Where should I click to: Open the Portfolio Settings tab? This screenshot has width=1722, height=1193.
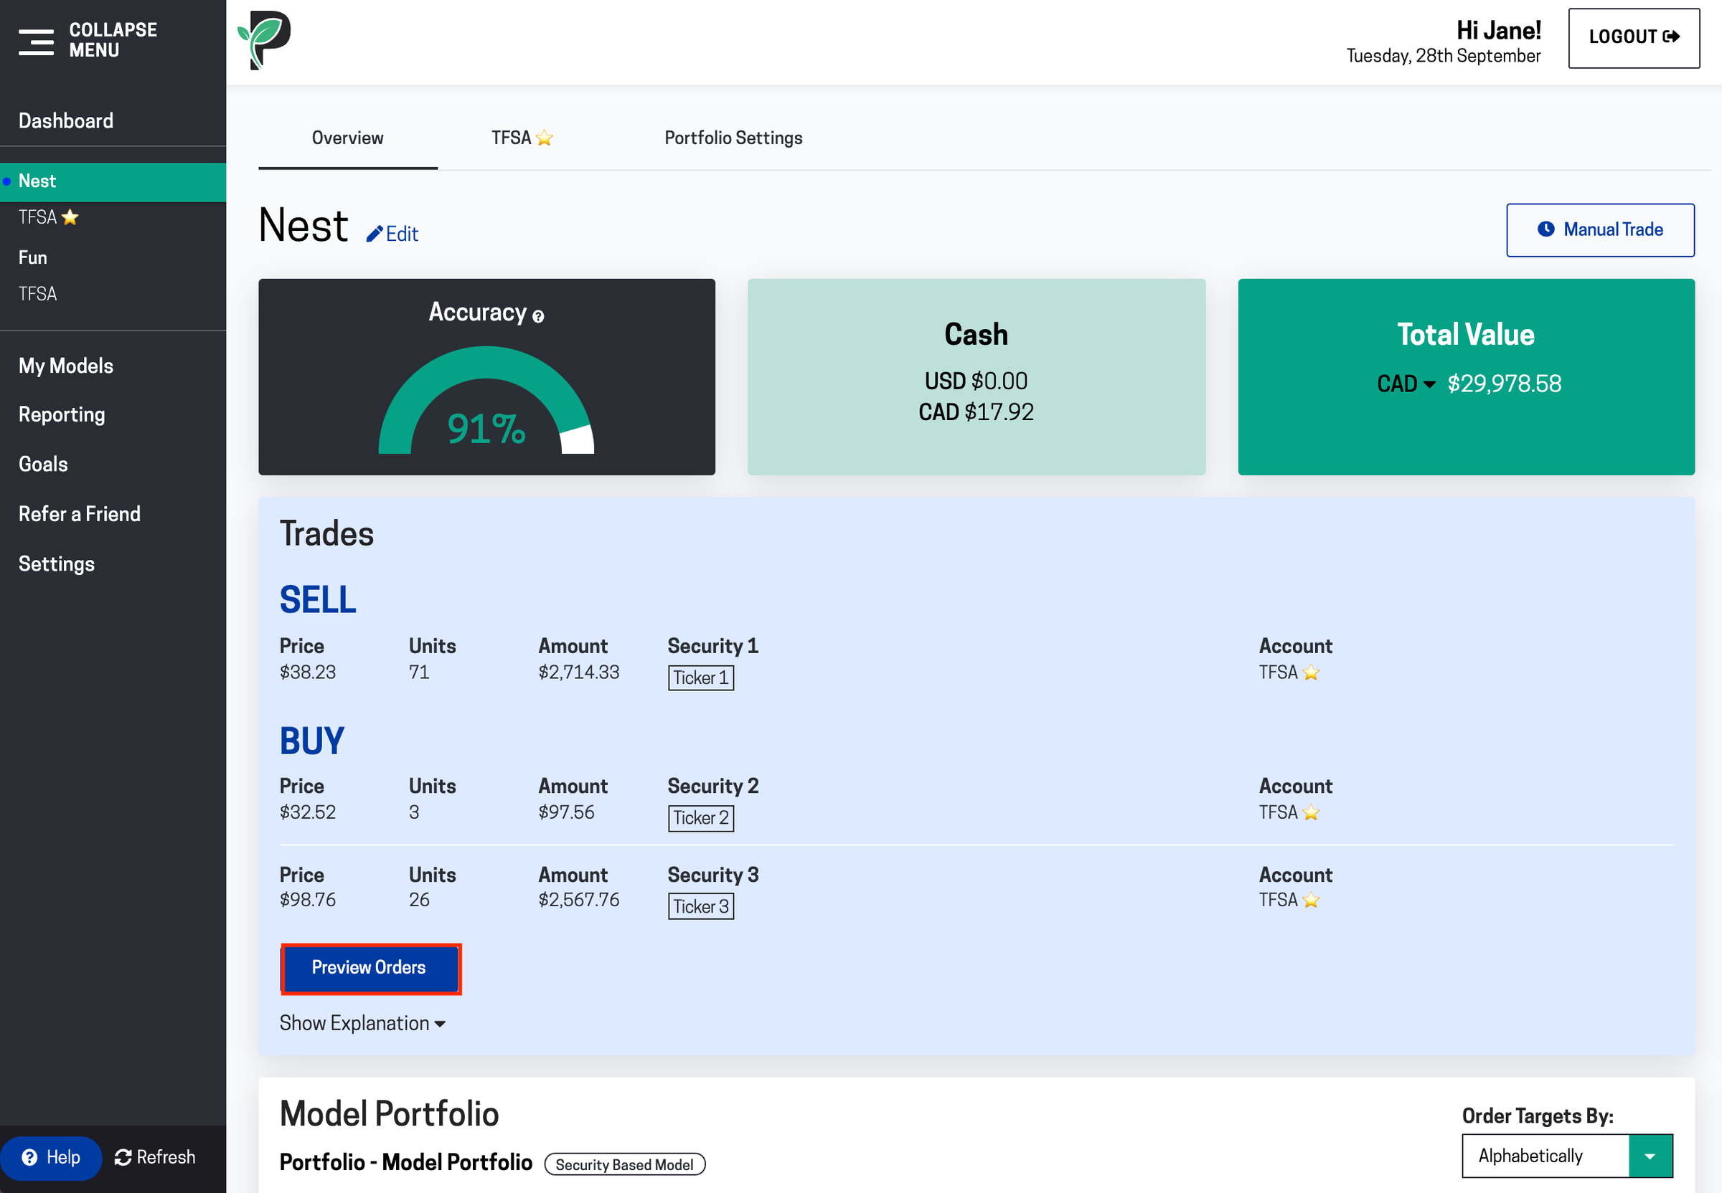(733, 138)
